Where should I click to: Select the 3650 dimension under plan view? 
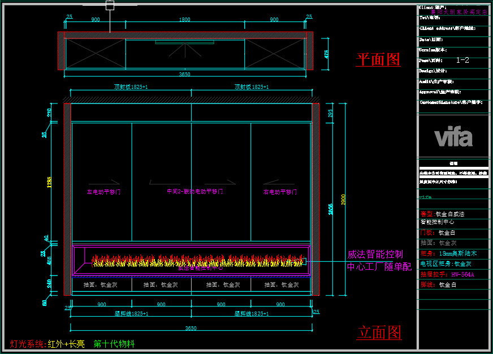[x=184, y=75]
